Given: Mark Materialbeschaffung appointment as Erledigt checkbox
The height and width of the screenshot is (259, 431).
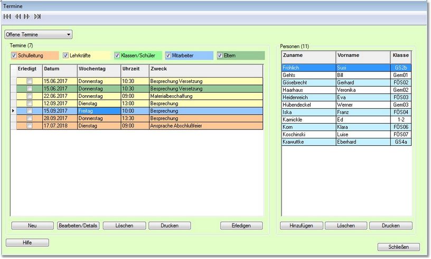Looking at the screenshot, I should (30, 96).
